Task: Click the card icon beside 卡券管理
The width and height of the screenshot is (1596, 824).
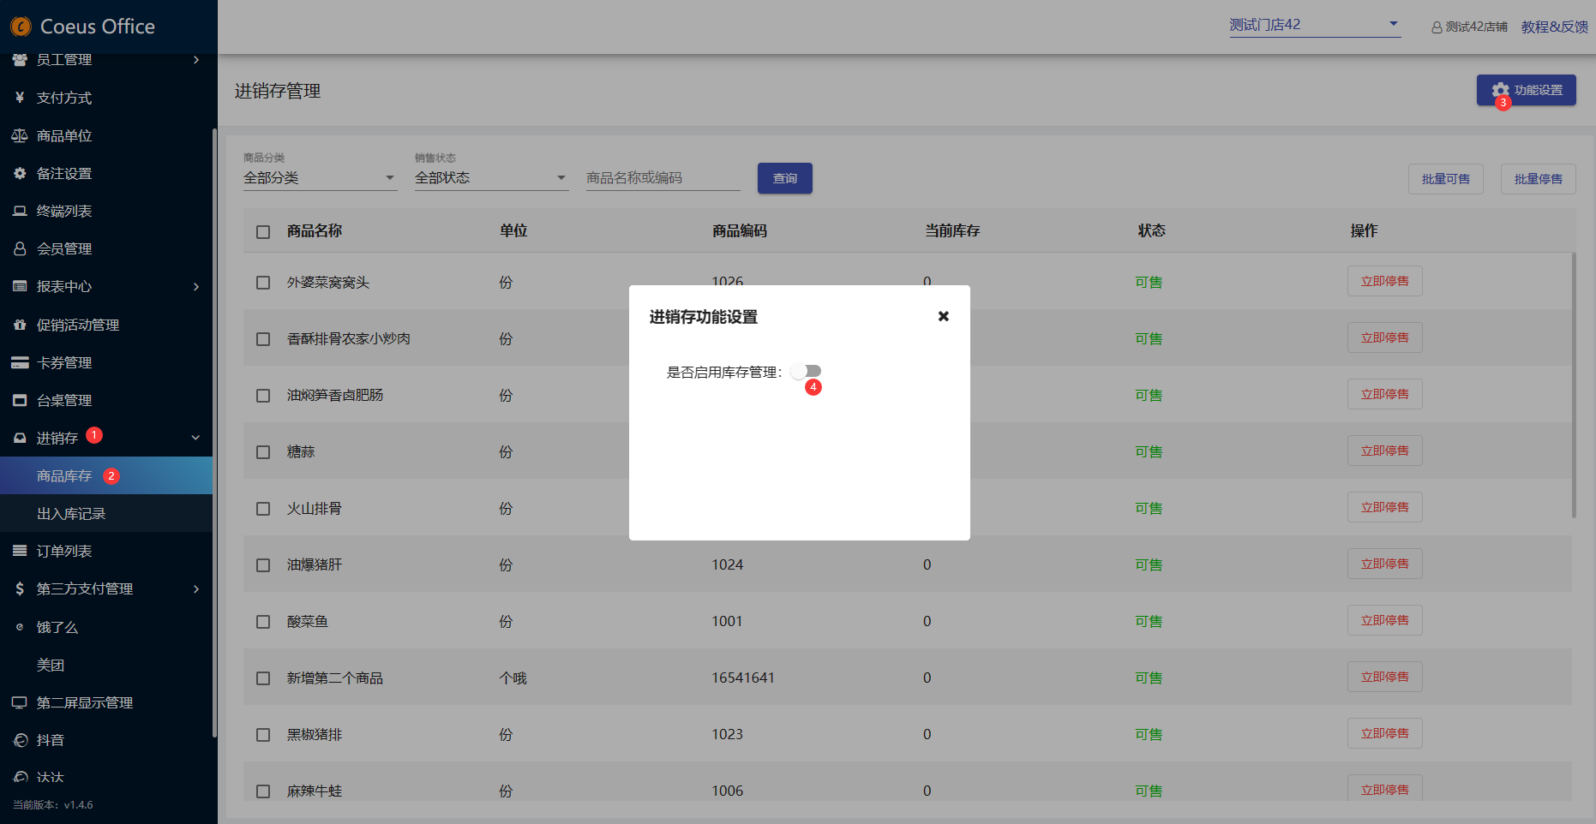Action: (20, 362)
